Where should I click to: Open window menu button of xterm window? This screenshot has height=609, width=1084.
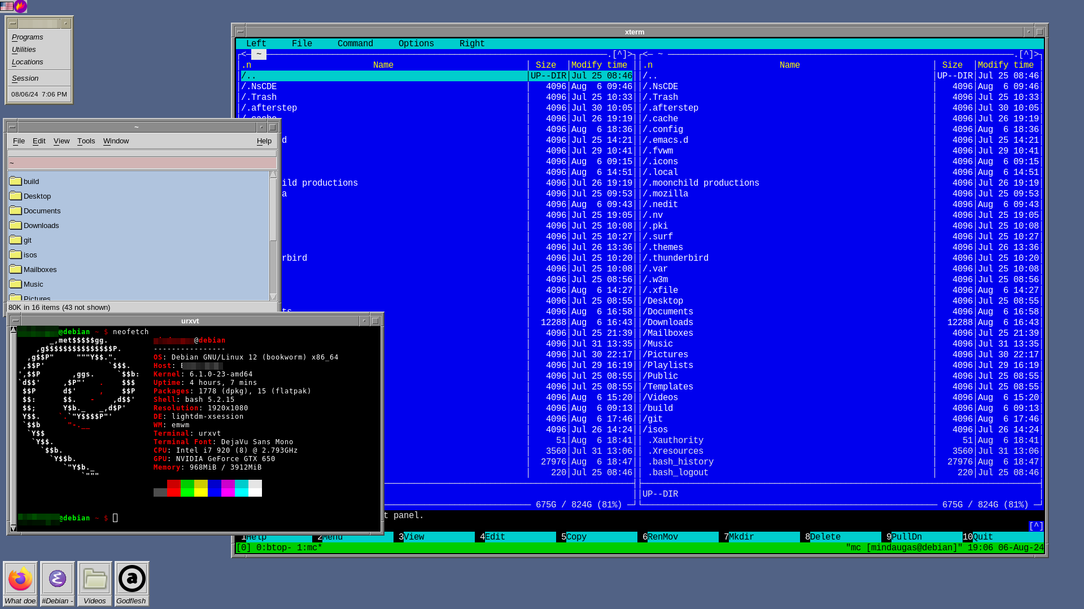coord(240,32)
